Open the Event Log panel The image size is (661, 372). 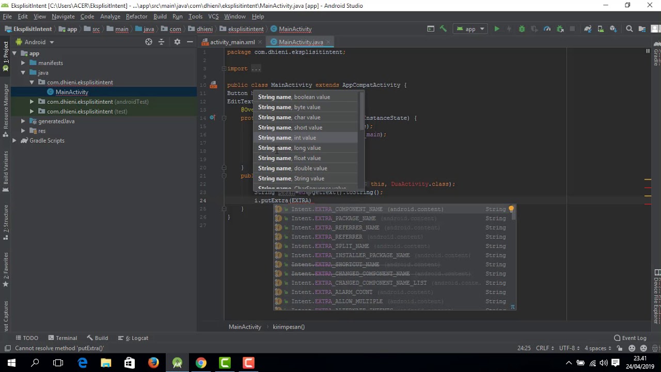pos(630,338)
